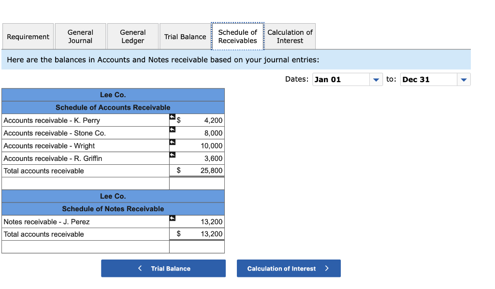Open journal details arrow for Wright receivable
495x289 pixels.
click(x=172, y=142)
